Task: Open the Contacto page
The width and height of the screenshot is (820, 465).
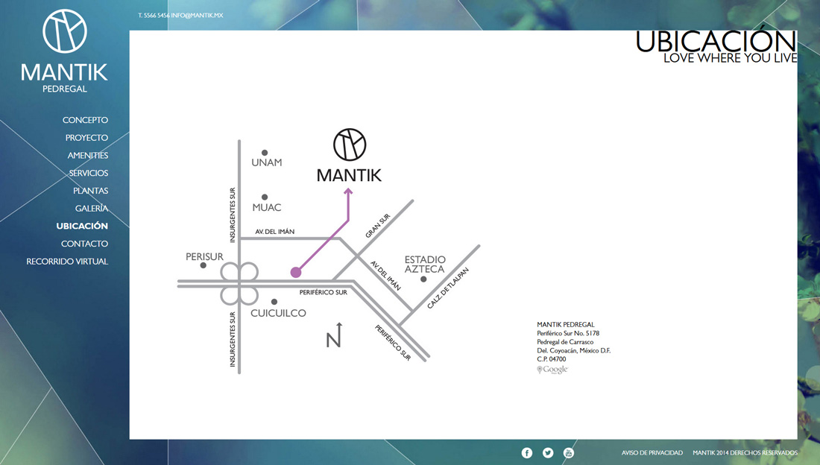Action: click(85, 244)
